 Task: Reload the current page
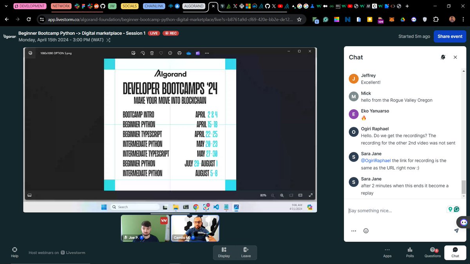[x=29, y=19]
